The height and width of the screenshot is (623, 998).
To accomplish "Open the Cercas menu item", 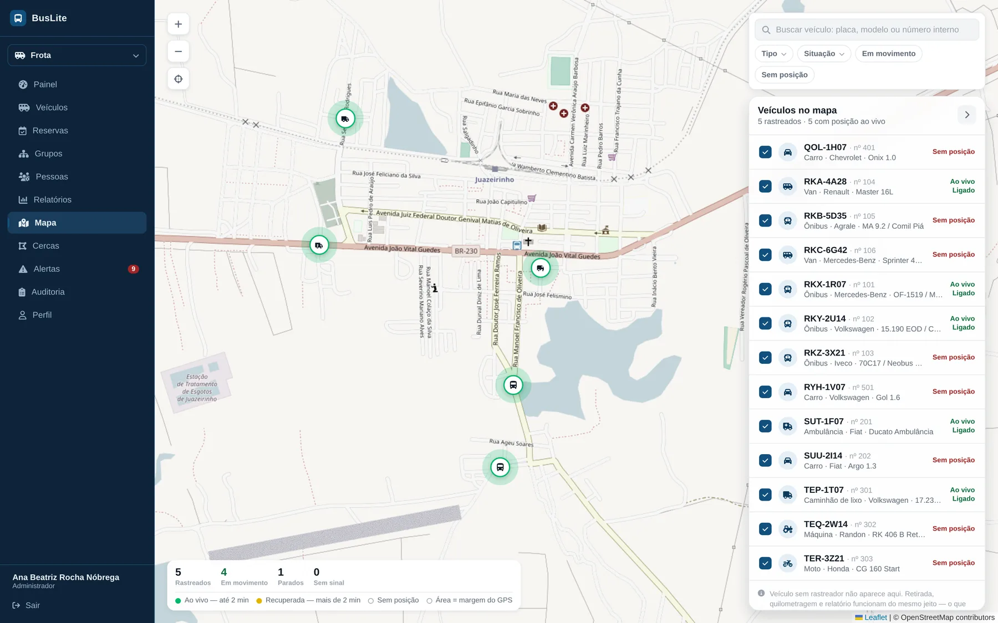I will pyautogui.click(x=77, y=246).
